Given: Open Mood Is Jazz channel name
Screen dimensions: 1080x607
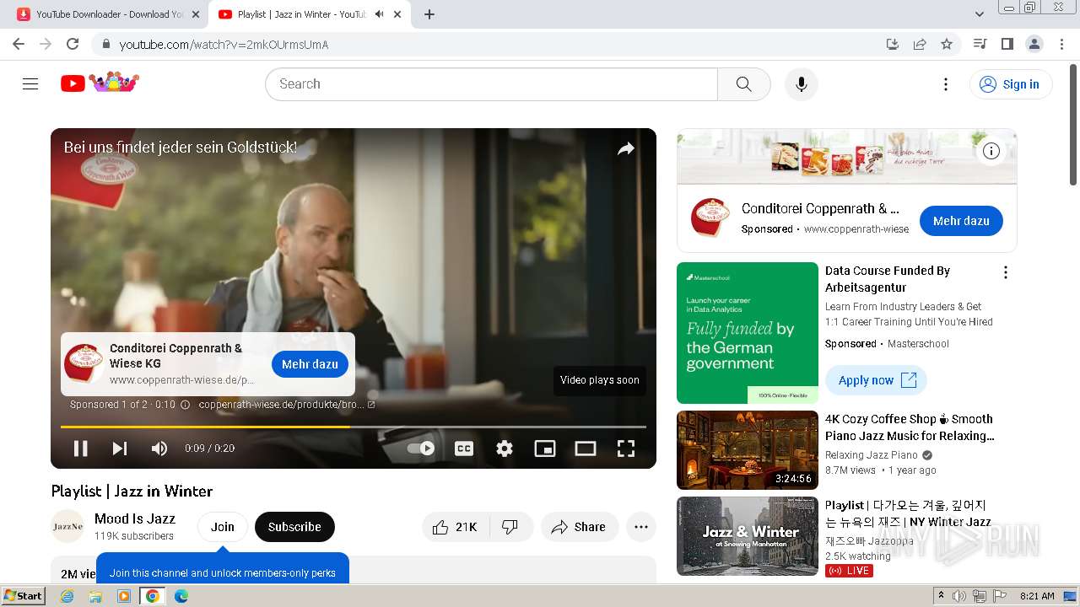Looking at the screenshot, I should click(x=135, y=518).
